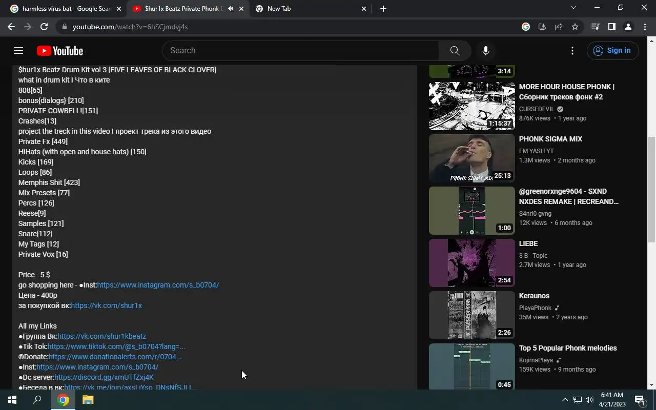Image resolution: width=656 pixels, height=410 pixels.
Task: Open the Chrome profile avatar icon
Action: [628, 27]
